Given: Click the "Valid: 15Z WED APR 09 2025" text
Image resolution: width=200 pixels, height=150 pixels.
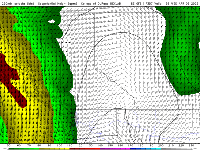Looking at the screenshot, I should pos(176,4).
